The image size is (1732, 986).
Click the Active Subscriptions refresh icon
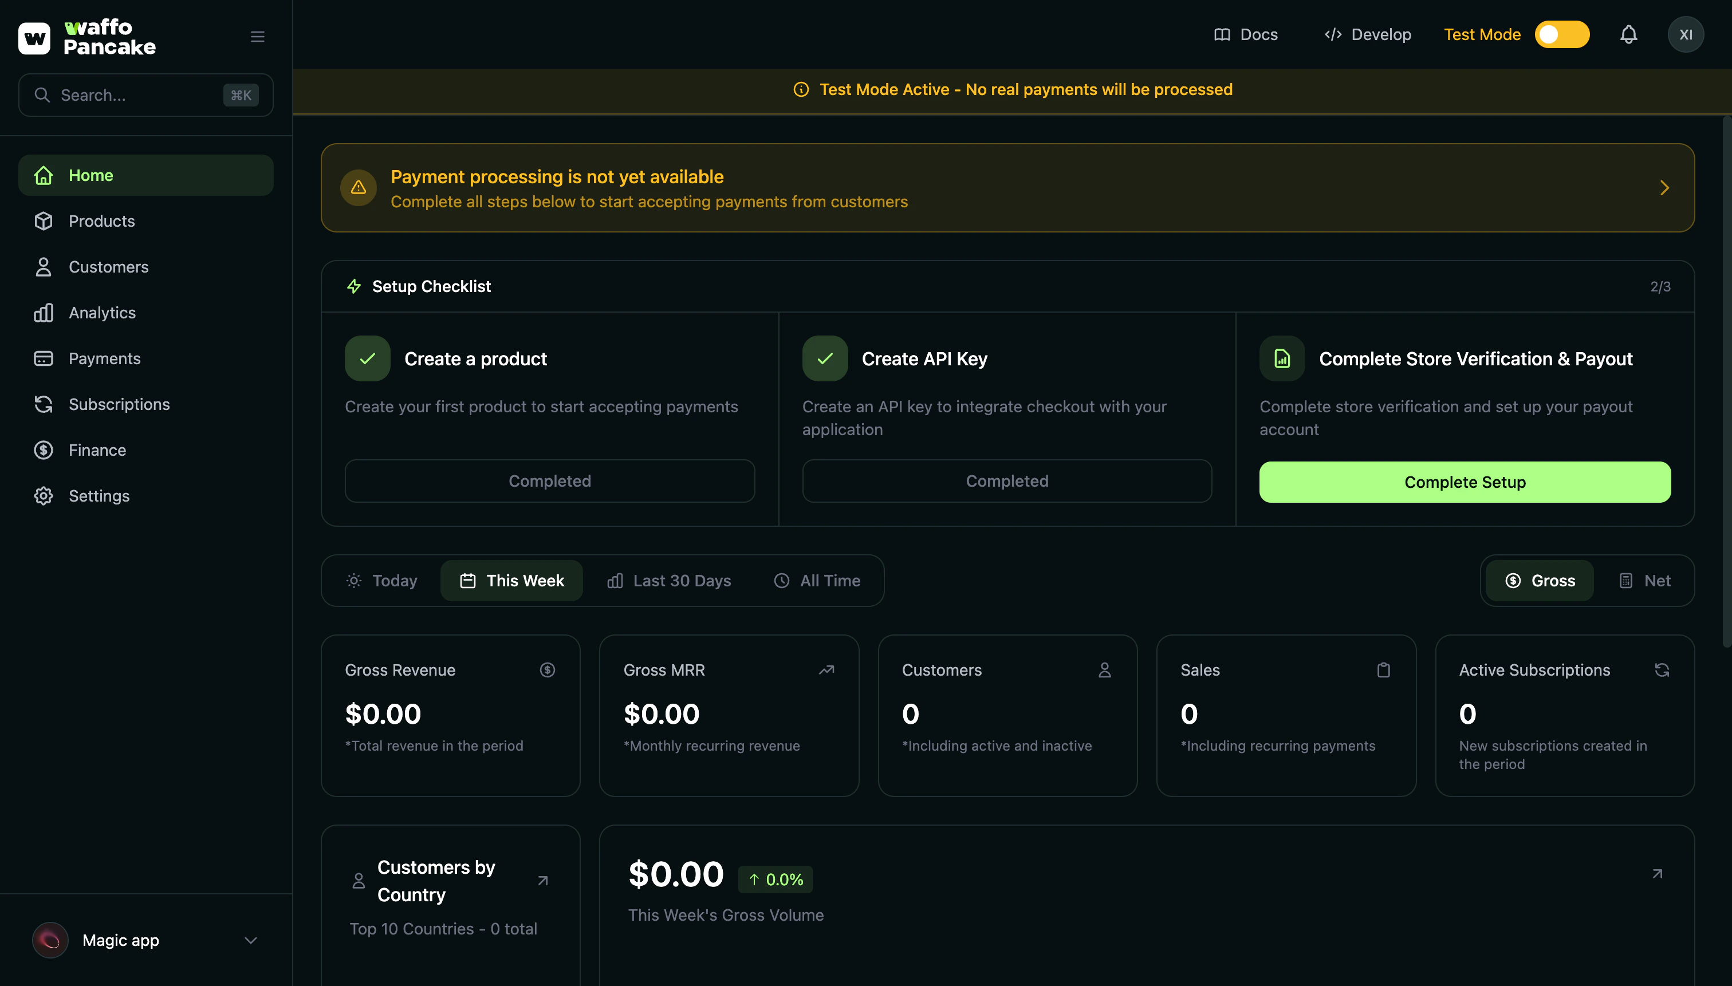pos(1662,670)
